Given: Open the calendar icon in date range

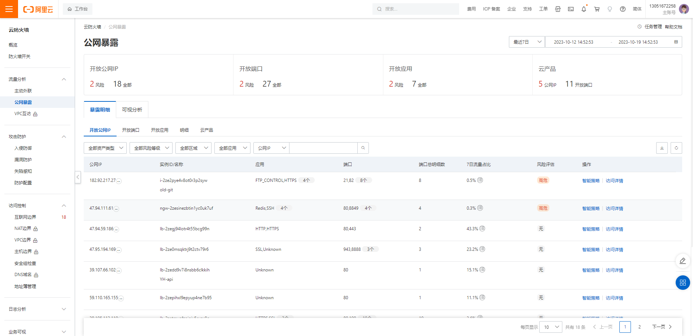Looking at the screenshot, I should point(676,42).
